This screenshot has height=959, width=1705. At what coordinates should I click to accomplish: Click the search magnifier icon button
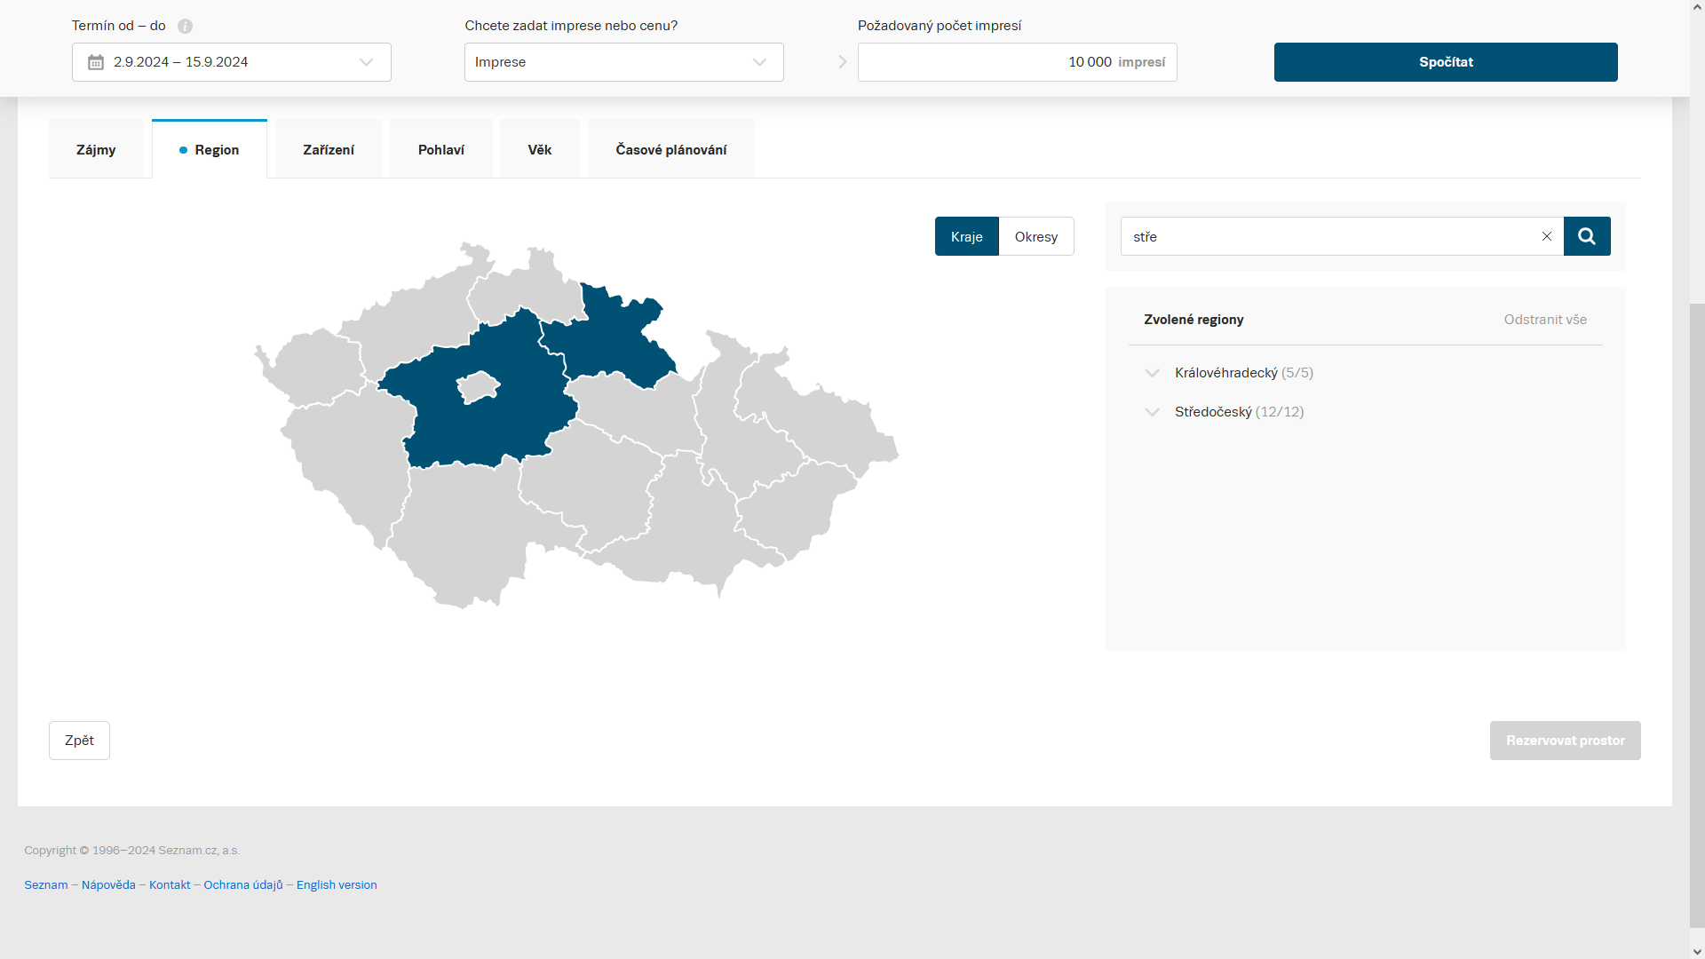click(1587, 236)
